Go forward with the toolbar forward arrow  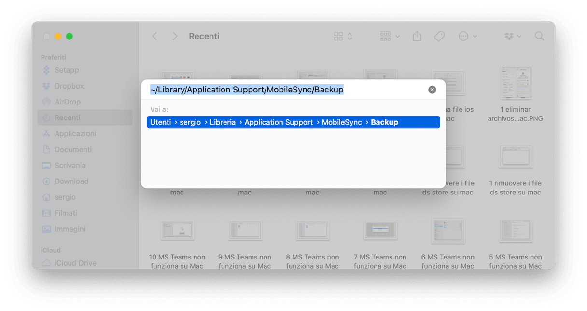pyautogui.click(x=175, y=37)
